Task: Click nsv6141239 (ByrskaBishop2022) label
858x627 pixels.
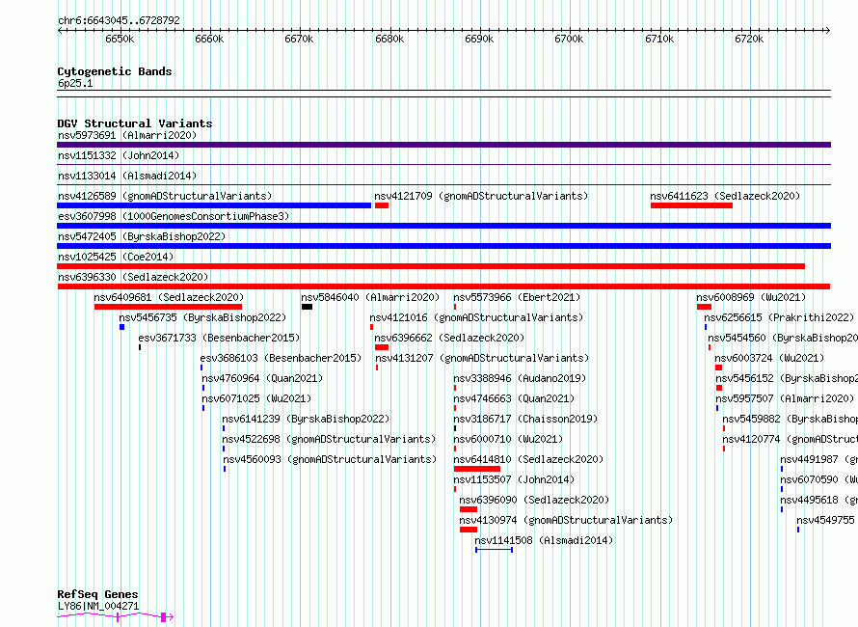Action: tap(306, 419)
